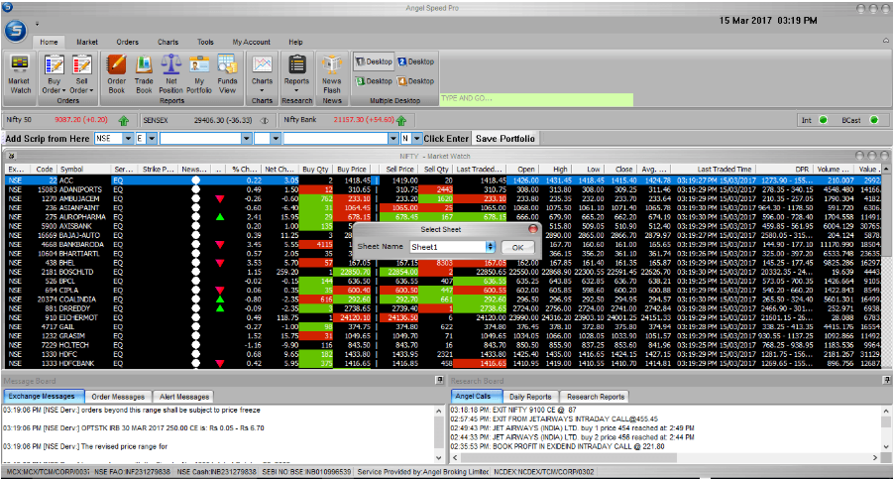Open the Reports research icon
The image size is (894, 479).
coord(296,74)
